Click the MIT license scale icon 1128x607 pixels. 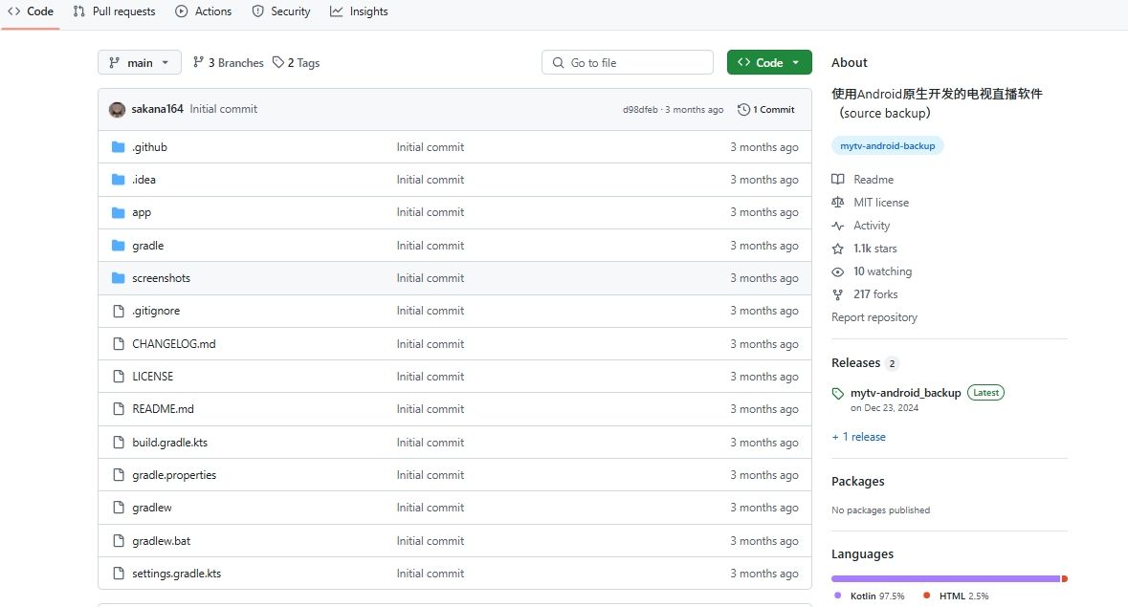[838, 203]
